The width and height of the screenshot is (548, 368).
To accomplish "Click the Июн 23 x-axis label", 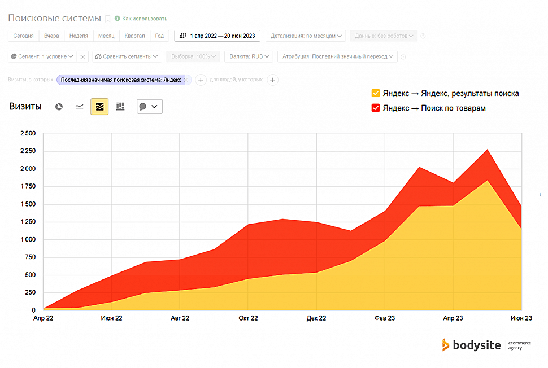I will click(521, 318).
